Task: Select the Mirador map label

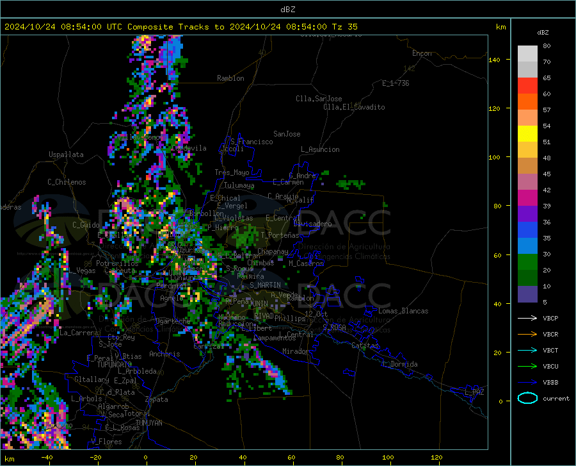Action: click(296, 351)
